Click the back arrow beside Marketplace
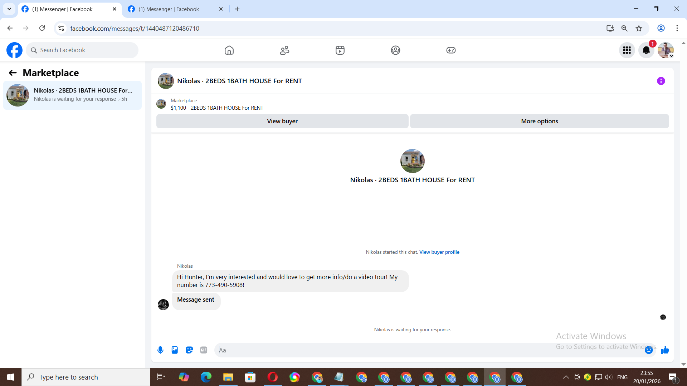The image size is (687, 386). point(13,73)
